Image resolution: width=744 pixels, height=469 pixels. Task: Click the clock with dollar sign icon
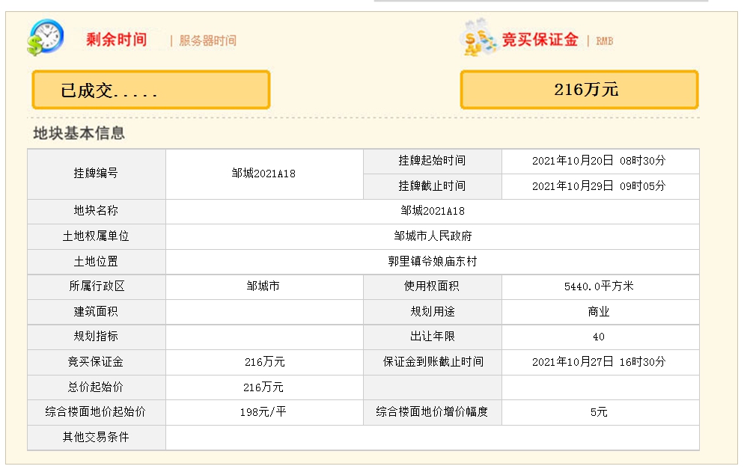[x=45, y=37]
